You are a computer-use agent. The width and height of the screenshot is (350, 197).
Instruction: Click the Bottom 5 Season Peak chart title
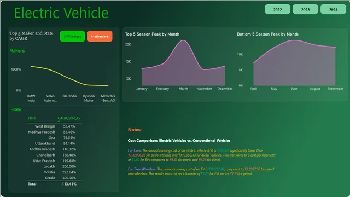[267, 34]
